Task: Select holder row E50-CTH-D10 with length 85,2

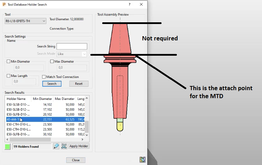Action: coord(45,124)
